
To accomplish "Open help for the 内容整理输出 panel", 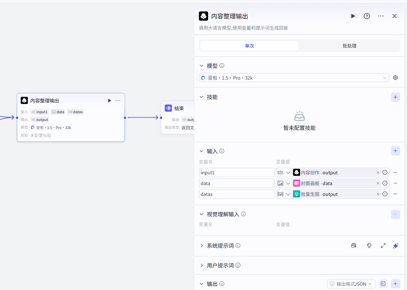I will pyautogui.click(x=367, y=16).
